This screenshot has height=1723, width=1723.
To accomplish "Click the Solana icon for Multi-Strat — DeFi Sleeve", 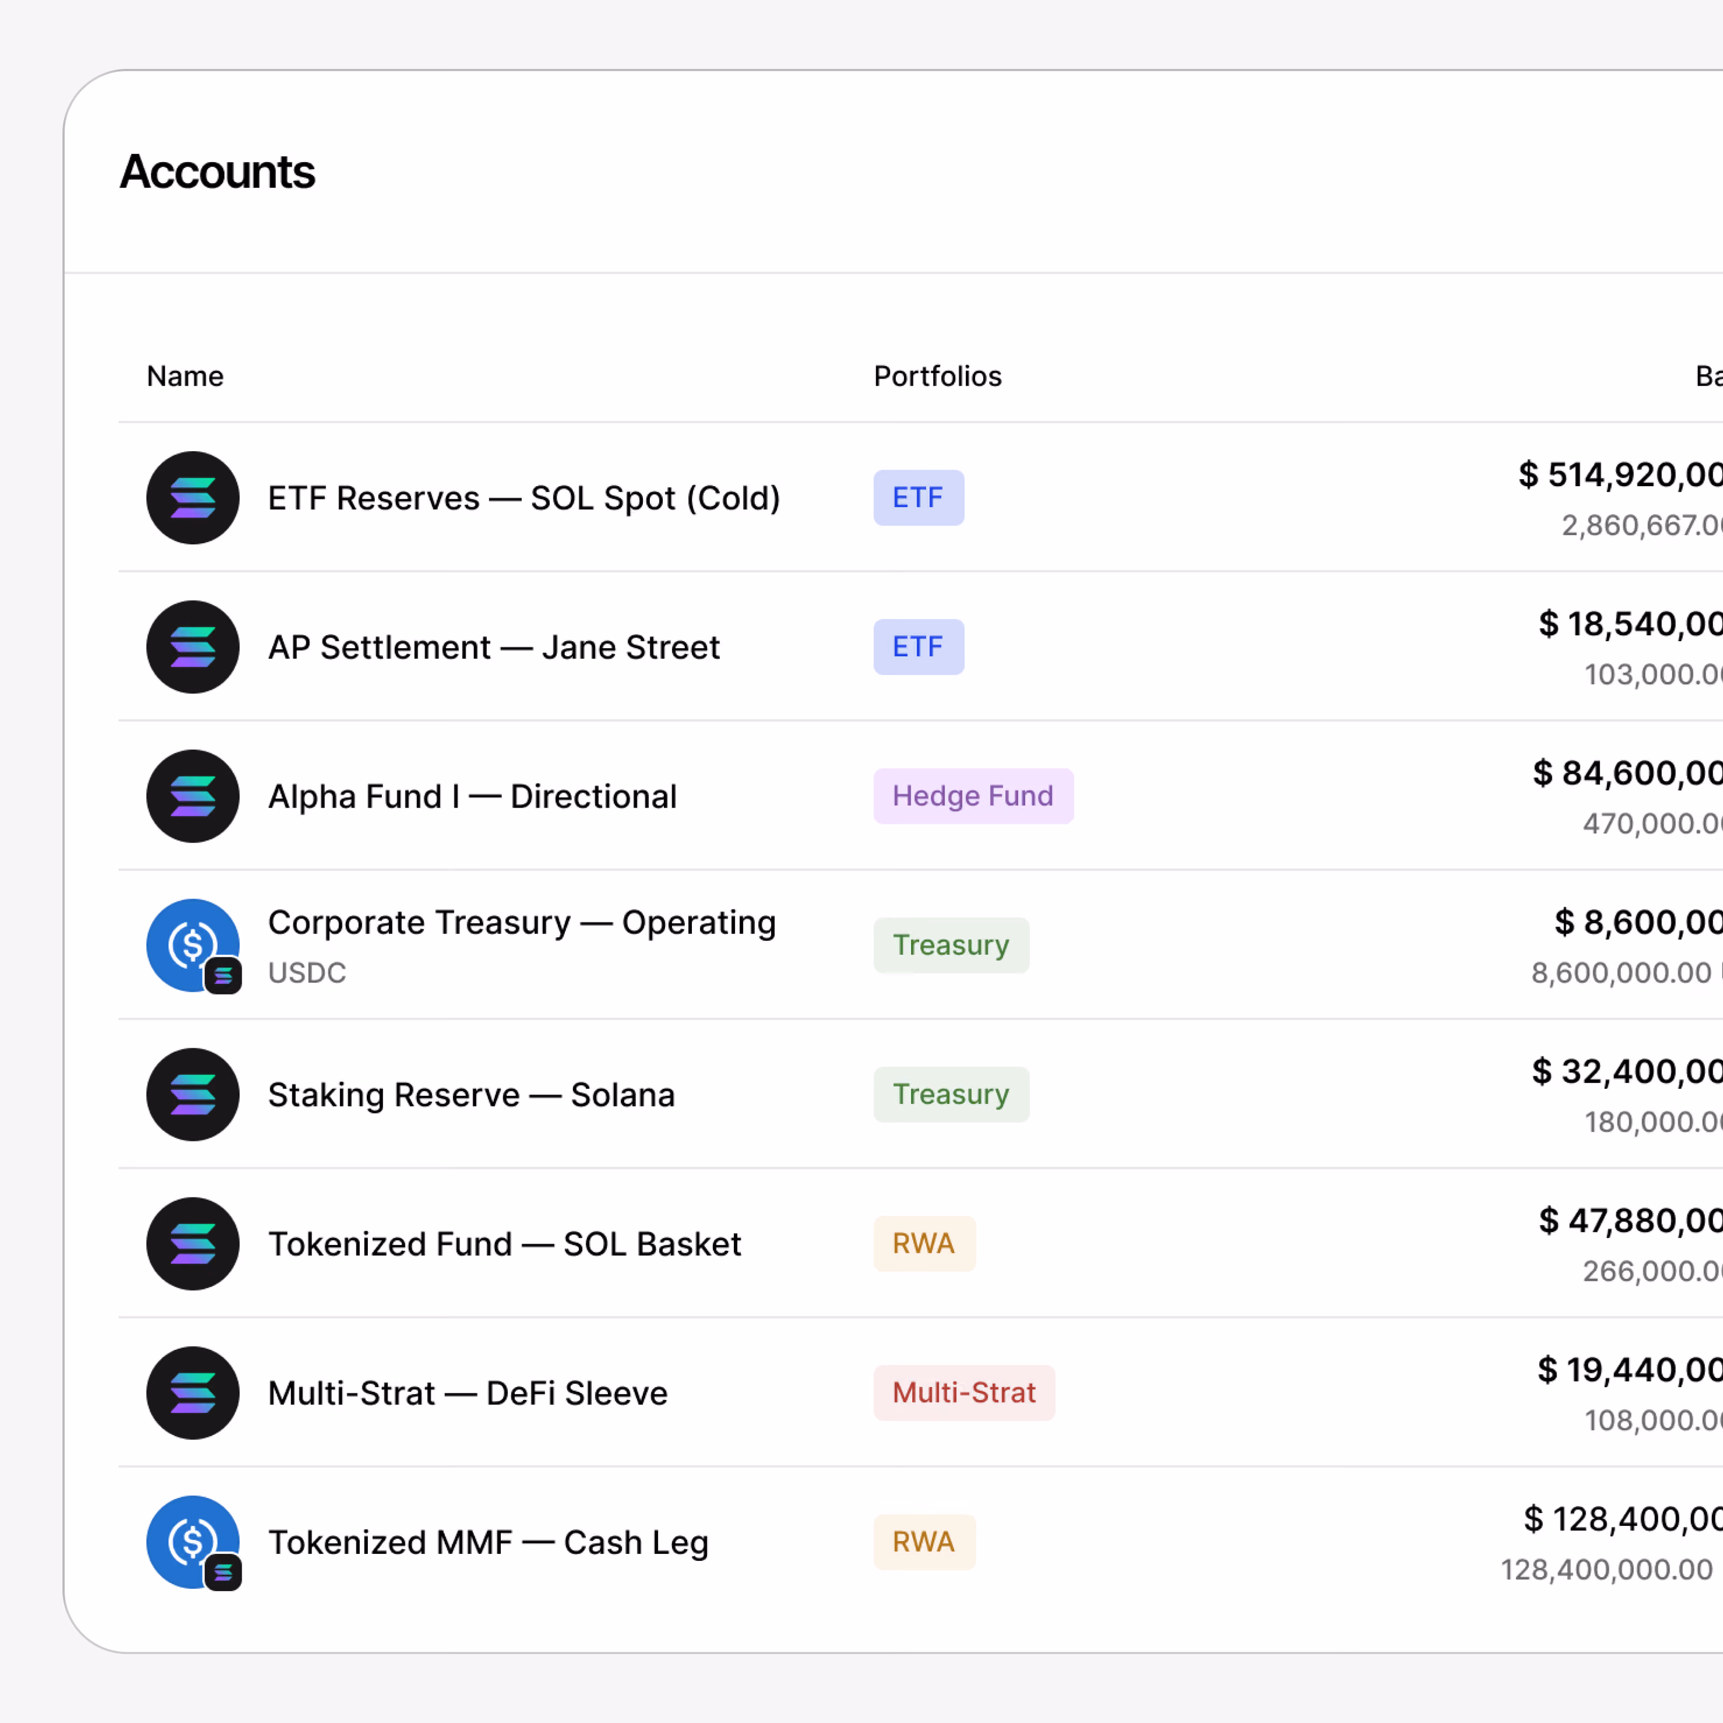I will pyautogui.click(x=193, y=1393).
